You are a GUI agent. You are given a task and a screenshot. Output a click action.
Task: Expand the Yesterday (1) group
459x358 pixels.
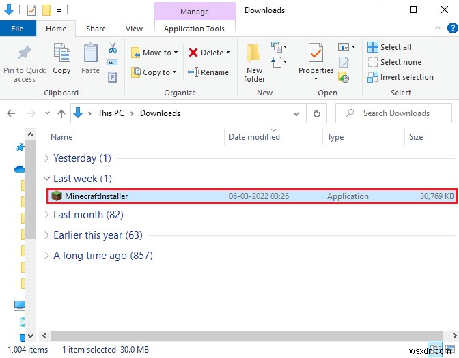46,158
